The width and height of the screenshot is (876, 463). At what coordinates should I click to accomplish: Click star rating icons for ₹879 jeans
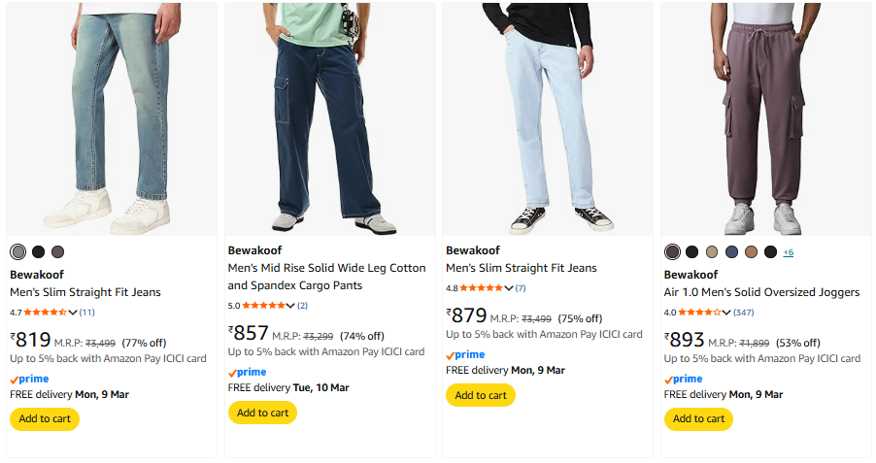click(x=481, y=288)
